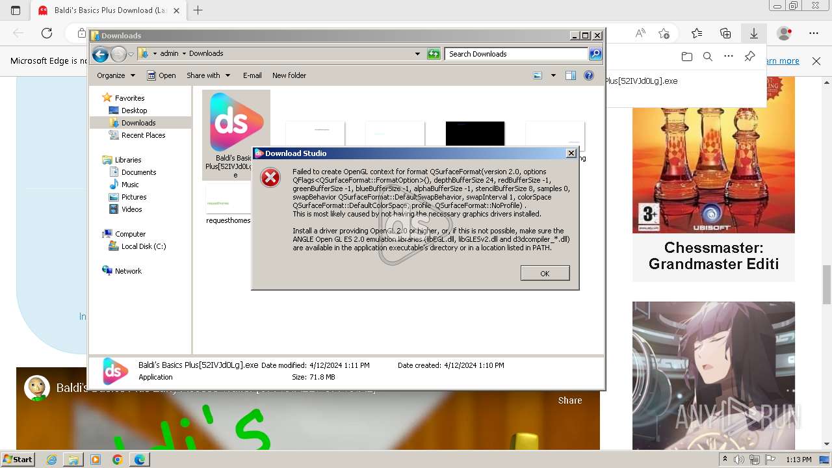The width and height of the screenshot is (832, 468).
Task: Go back in Downloads Explorer window
Action: (100, 55)
